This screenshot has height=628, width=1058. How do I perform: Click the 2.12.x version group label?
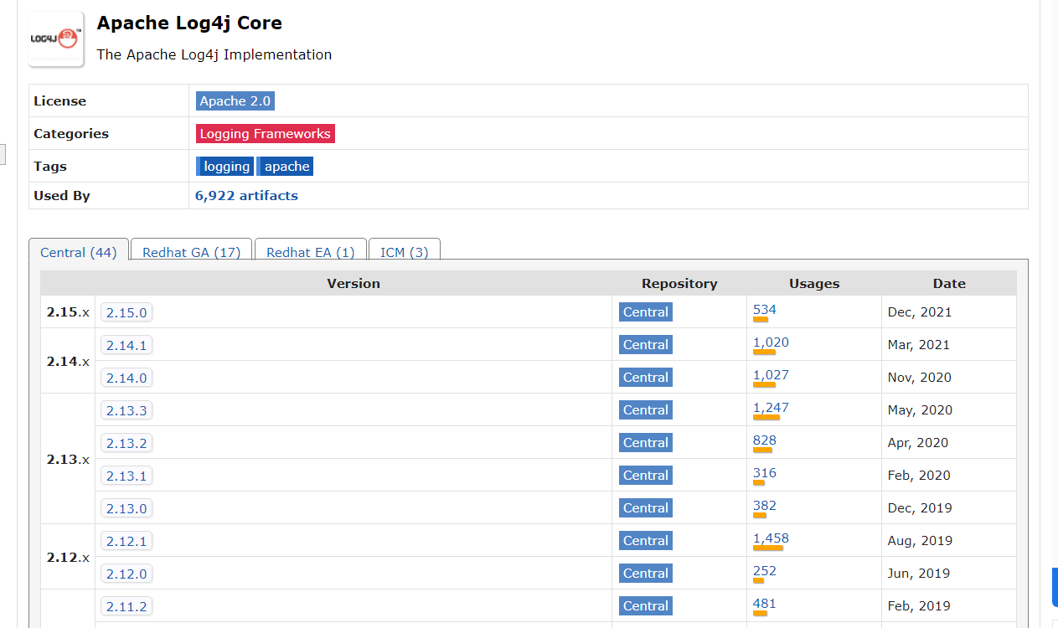click(68, 558)
